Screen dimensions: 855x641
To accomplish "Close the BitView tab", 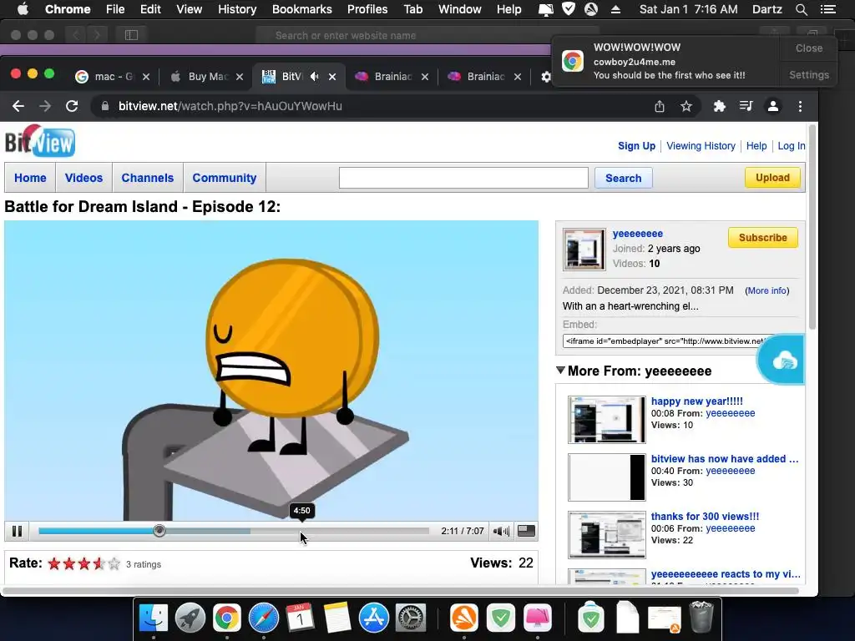I will point(332,77).
